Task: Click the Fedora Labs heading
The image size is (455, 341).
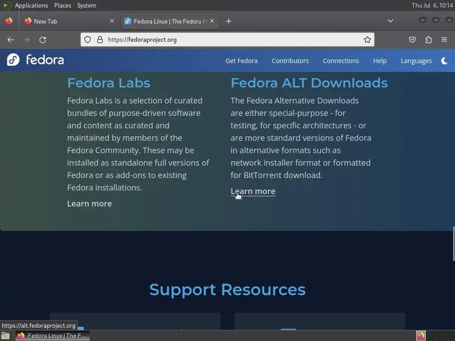Action: [x=109, y=83]
